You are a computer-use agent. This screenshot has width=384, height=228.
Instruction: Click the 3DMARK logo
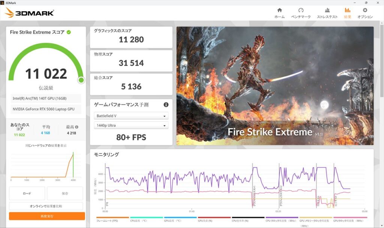[x=29, y=12]
